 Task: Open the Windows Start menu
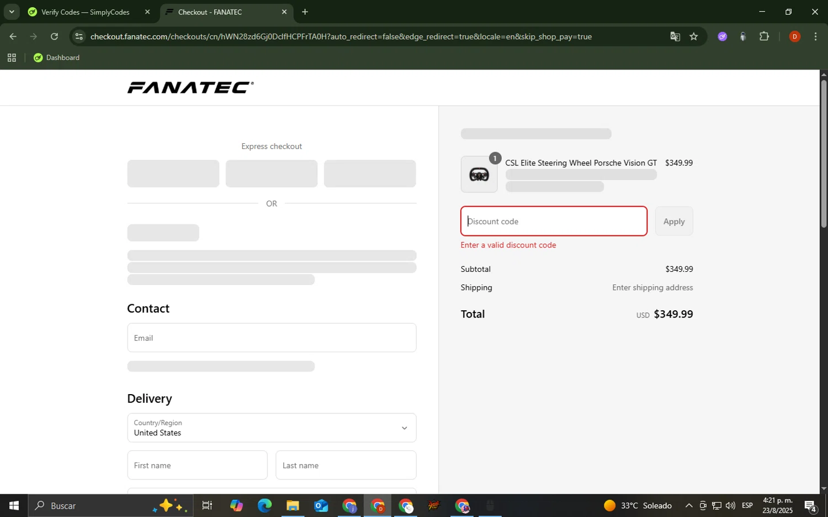coord(14,505)
